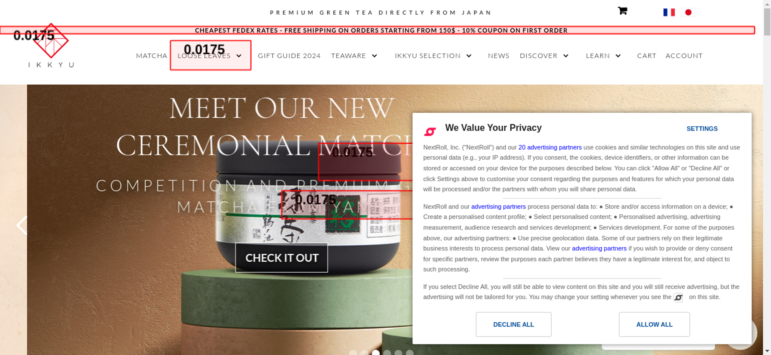The height and width of the screenshot is (355, 771).
Task: Click the small NextRoll icon in the notice text
Action: [x=678, y=297]
